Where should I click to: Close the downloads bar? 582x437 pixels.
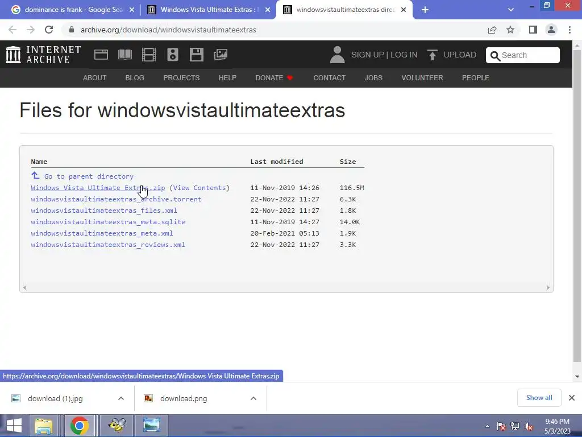[x=572, y=398]
